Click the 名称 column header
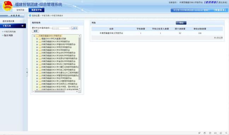Image resolution: width=229 pixels, height=135 pixels. tap(111, 29)
